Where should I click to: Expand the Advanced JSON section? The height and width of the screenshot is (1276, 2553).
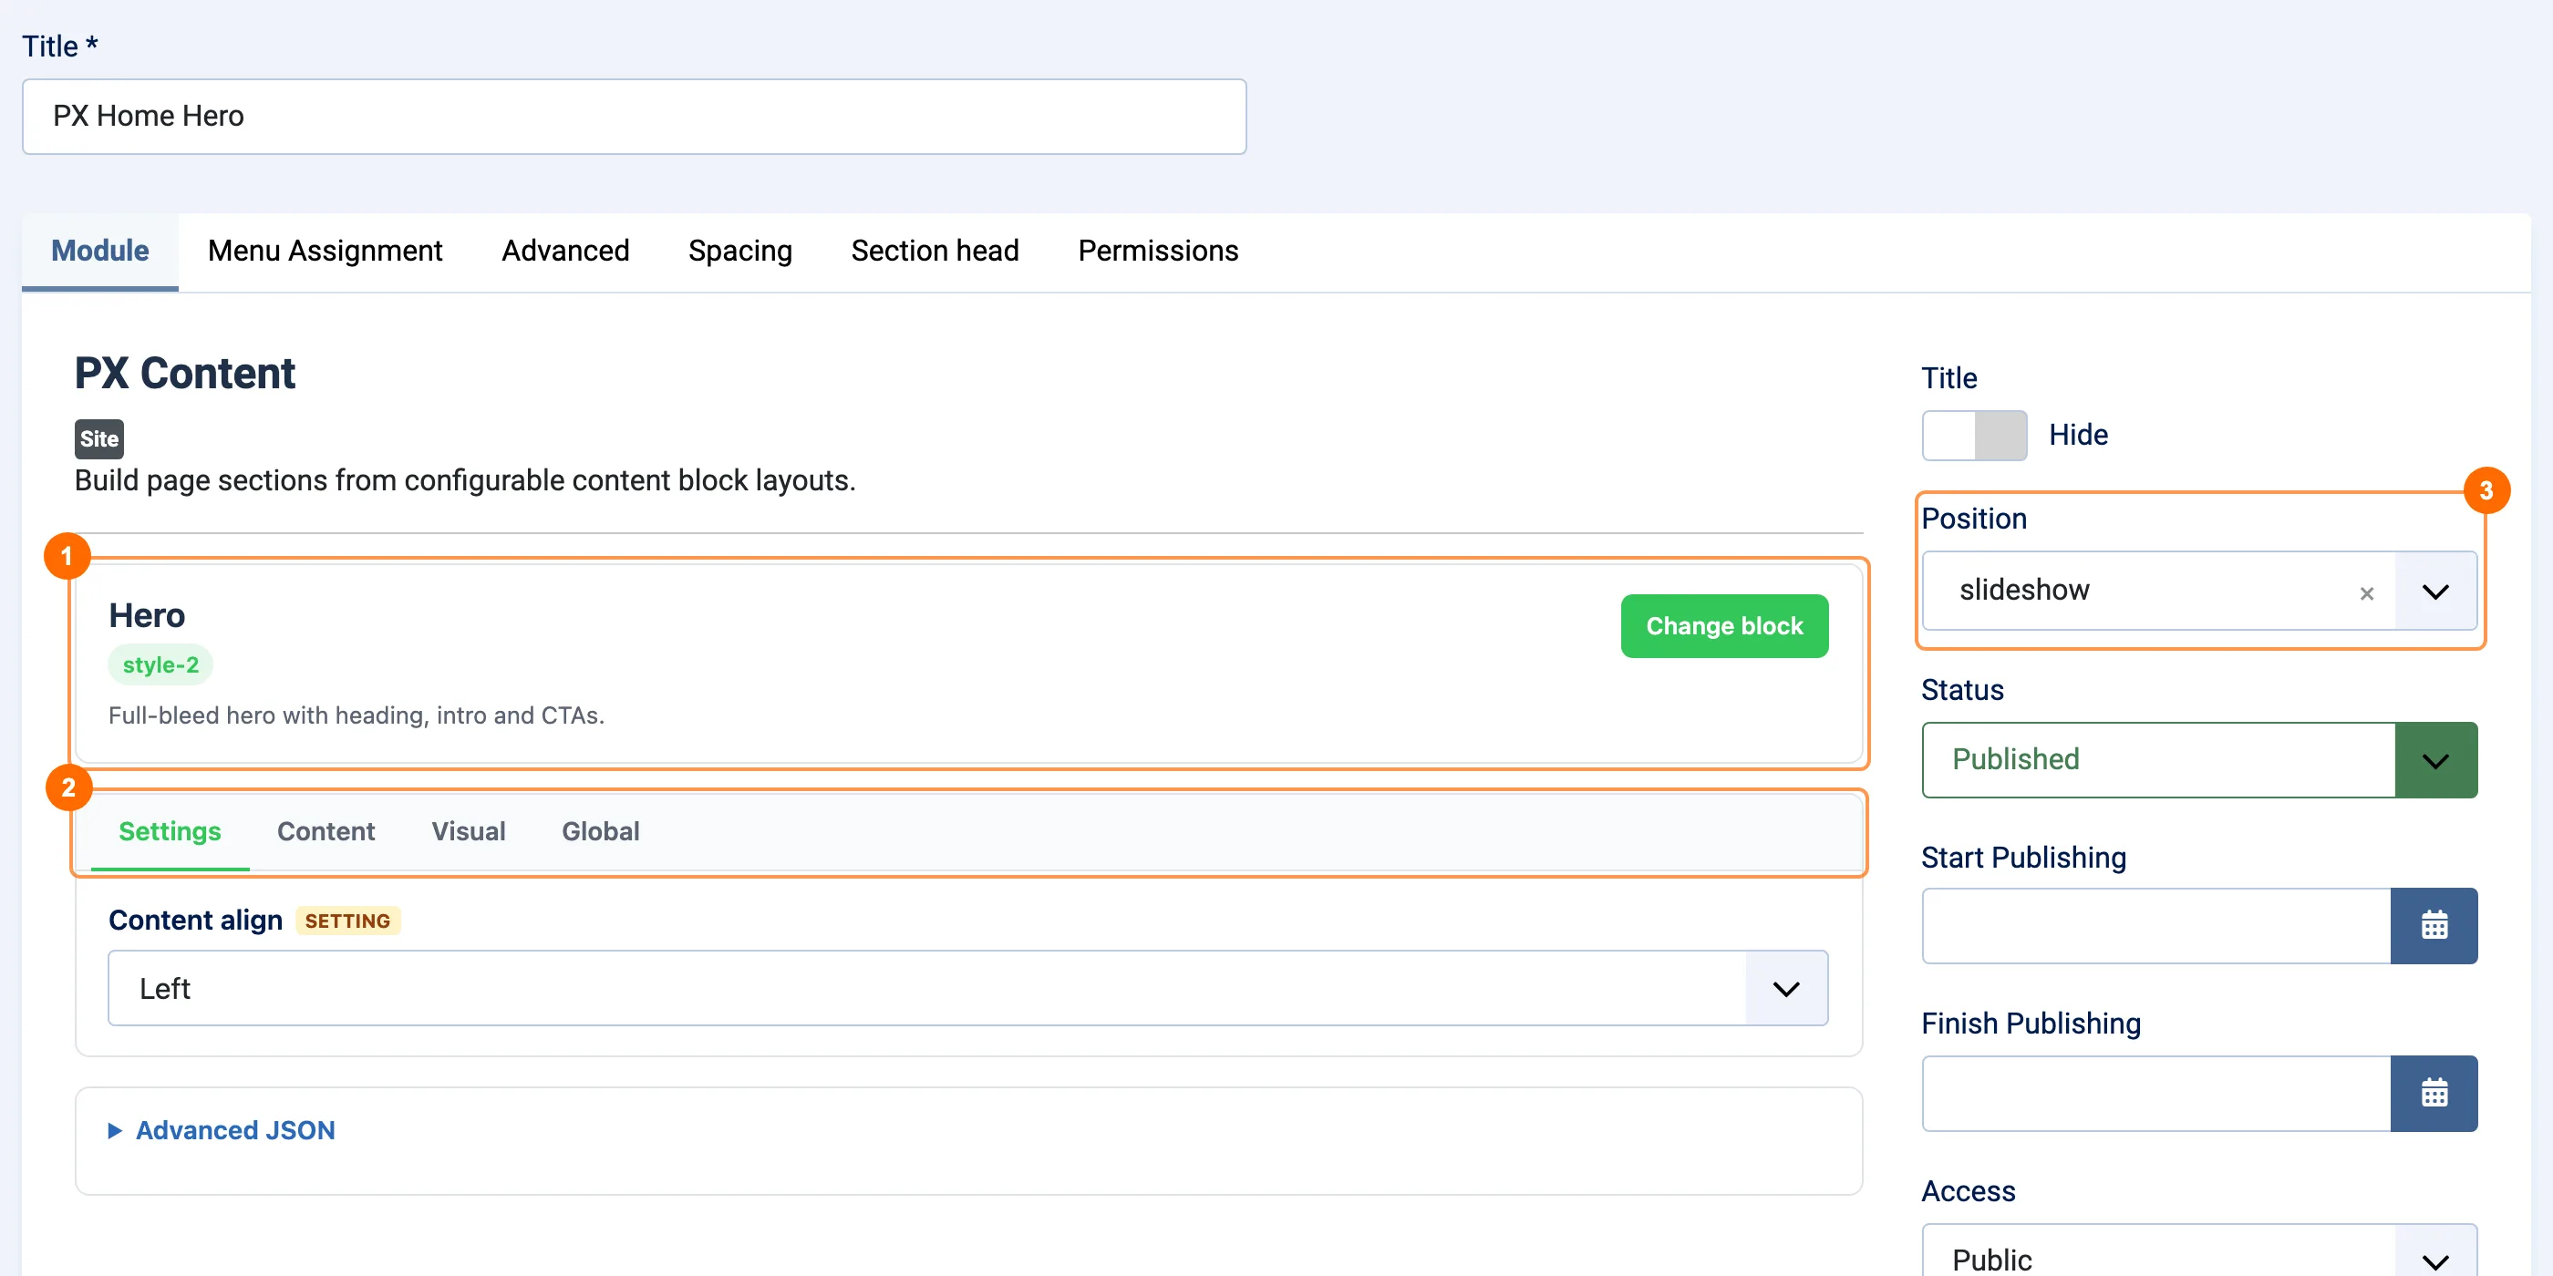(222, 1129)
